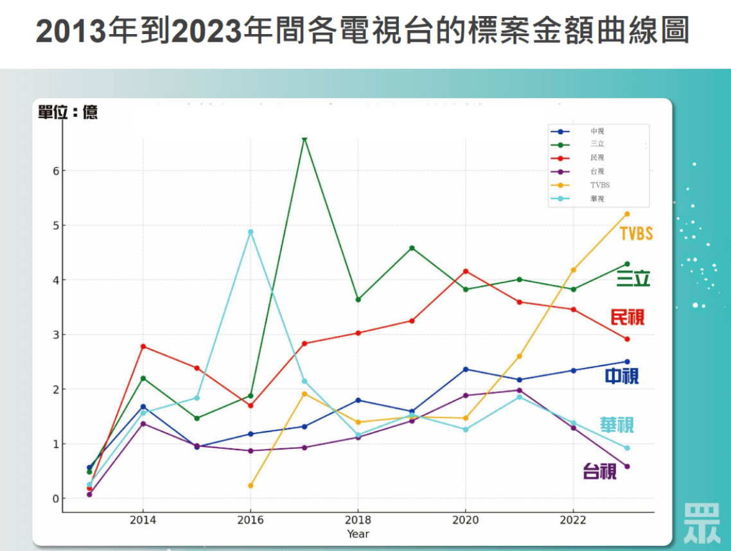Viewport: 731px width, 551px height.
Task: Click the 華視 legend entry
Action: click(597, 199)
